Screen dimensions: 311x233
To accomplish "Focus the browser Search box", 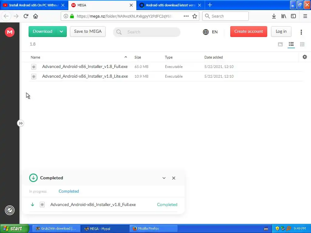I will click(x=225, y=16).
